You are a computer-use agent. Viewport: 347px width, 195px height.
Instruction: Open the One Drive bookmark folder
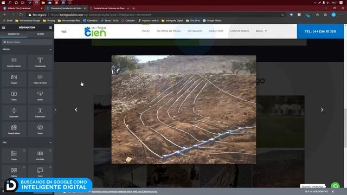193,21
